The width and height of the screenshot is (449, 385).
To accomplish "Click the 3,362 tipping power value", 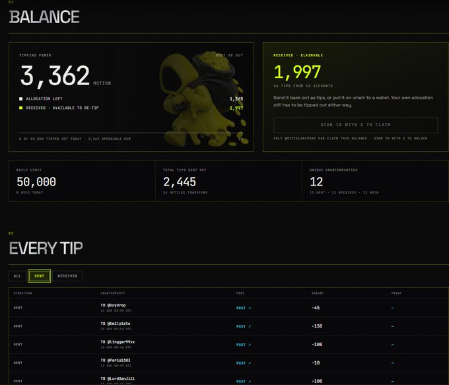I will tap(55, 76).
